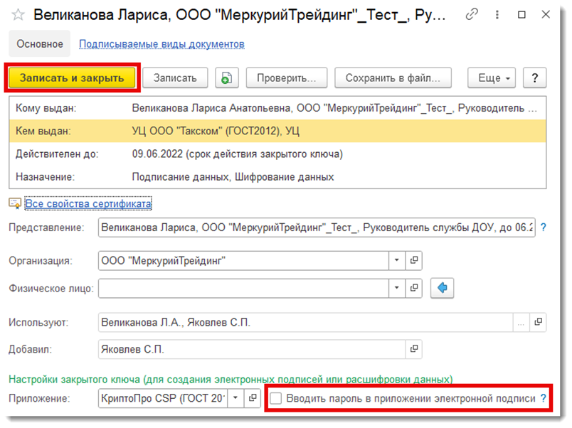Click the Проверить... button
The height and width of the screenshot is (428, 572).
(286, 78)
